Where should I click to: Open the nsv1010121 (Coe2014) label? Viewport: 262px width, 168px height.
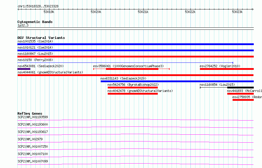pyautogui.click(x=35, y=47)
